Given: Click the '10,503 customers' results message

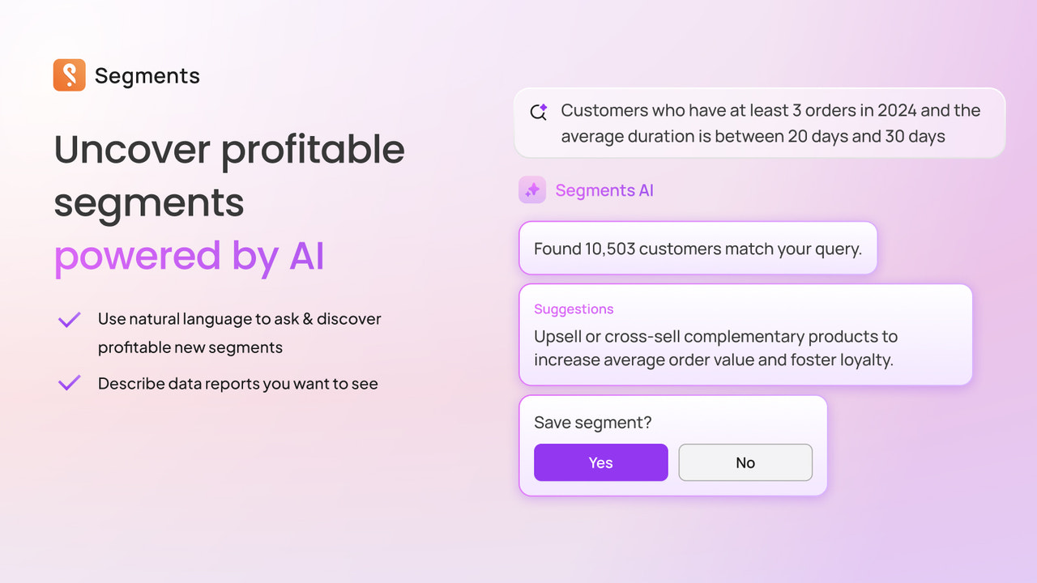Looking at the screenshot, I should (x=697, y=248).
